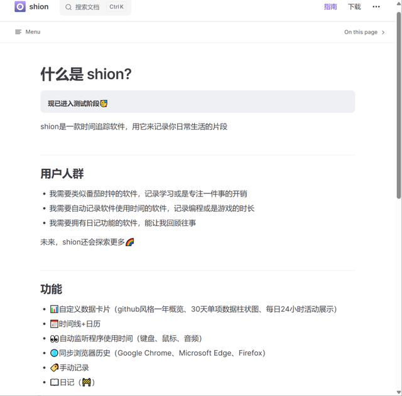Viewport: 402px width, 396px height.
Task: Click the On this page chevron arrow
Action: pyautogui.click(x=383, y=32)
